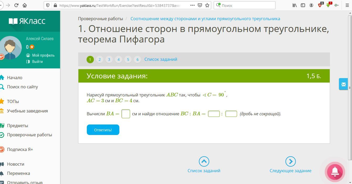Click the lock site security icon
This screenshot has width=352, height=184.
[x=55, y=5]
